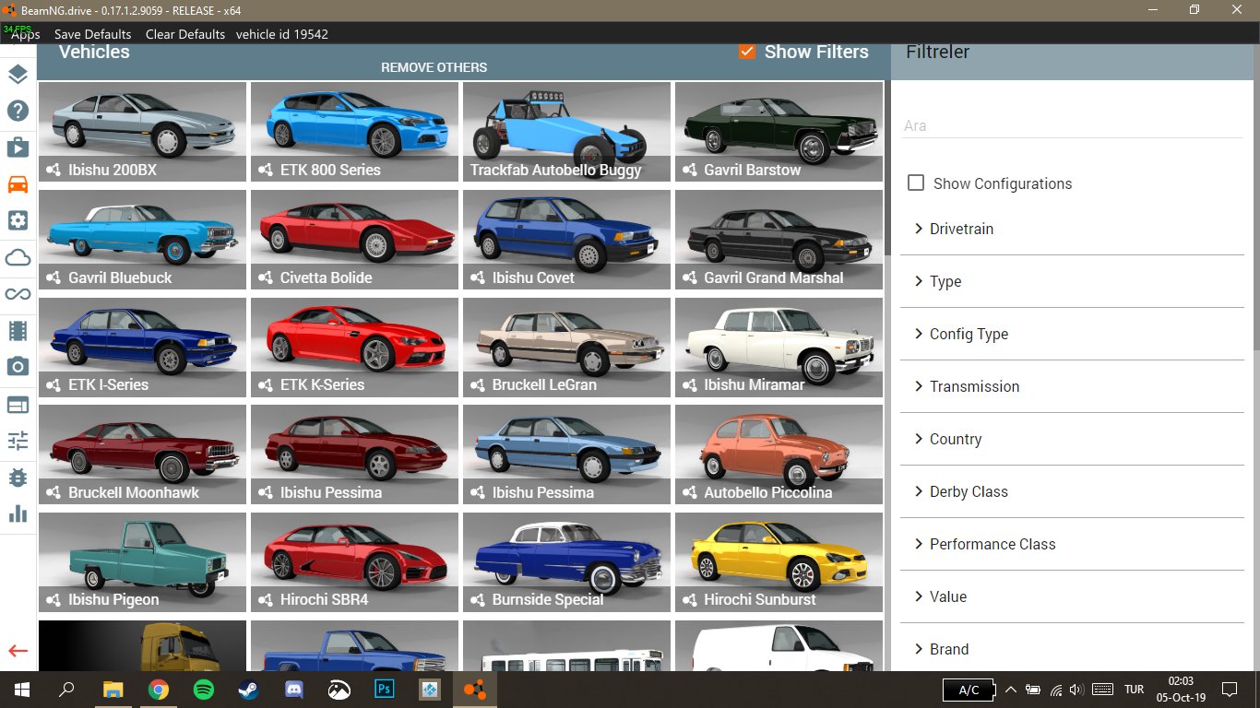Open the Apps menu item
This screenshot has width=1260, height=708.
coord(25,34)
